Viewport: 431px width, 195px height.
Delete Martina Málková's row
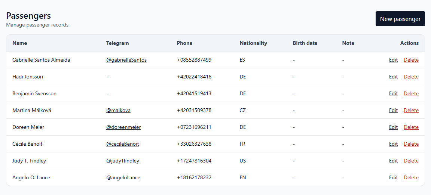pyautogui.click(x=411, y=110)
